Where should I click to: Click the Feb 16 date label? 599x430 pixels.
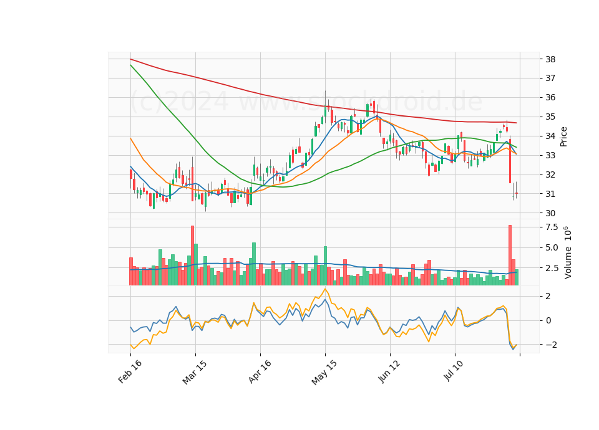(x=130, y=371)
